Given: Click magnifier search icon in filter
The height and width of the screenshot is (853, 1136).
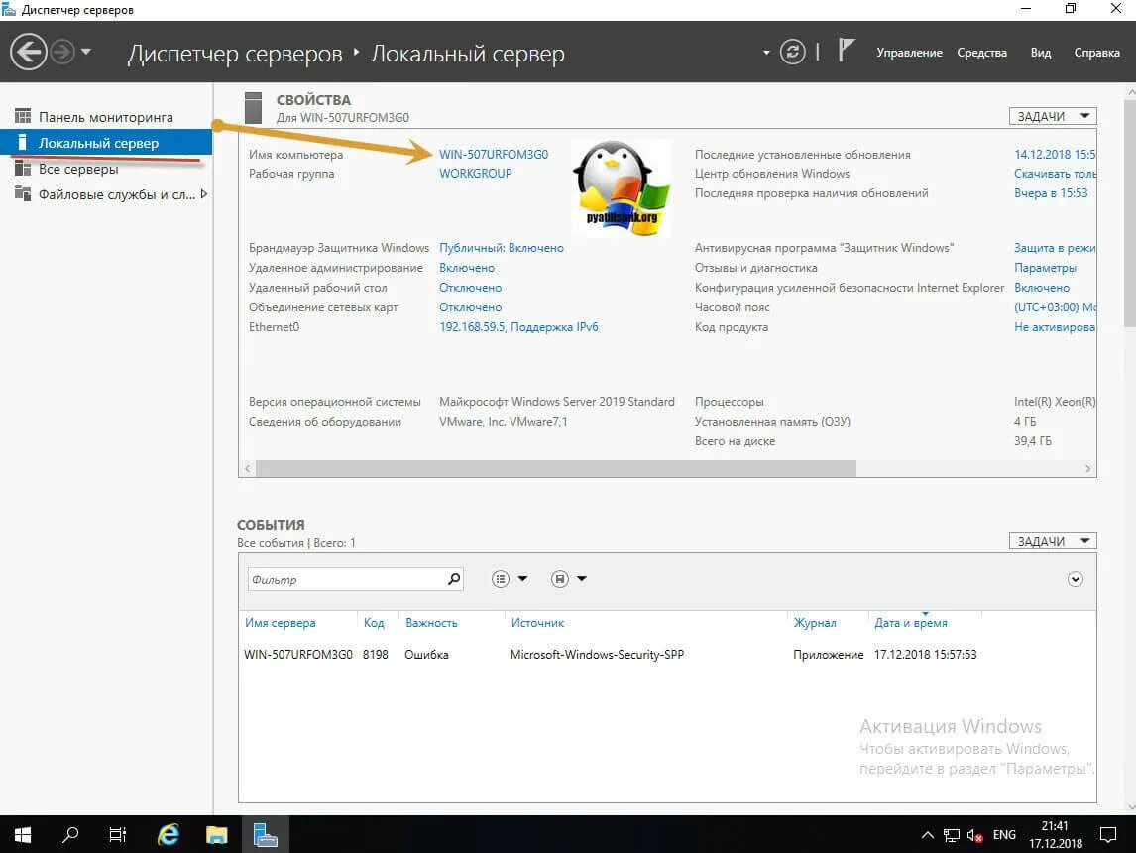Looking at the screenshot, I should pos(454,579).
